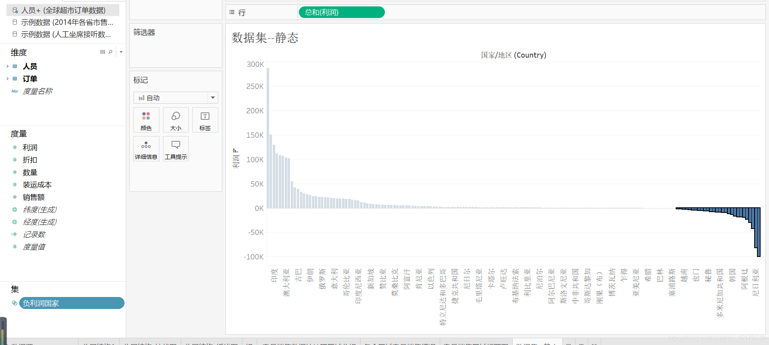The image size is (769, 345).
Task: Click the 集 section heading
Action: coord(15,289)
